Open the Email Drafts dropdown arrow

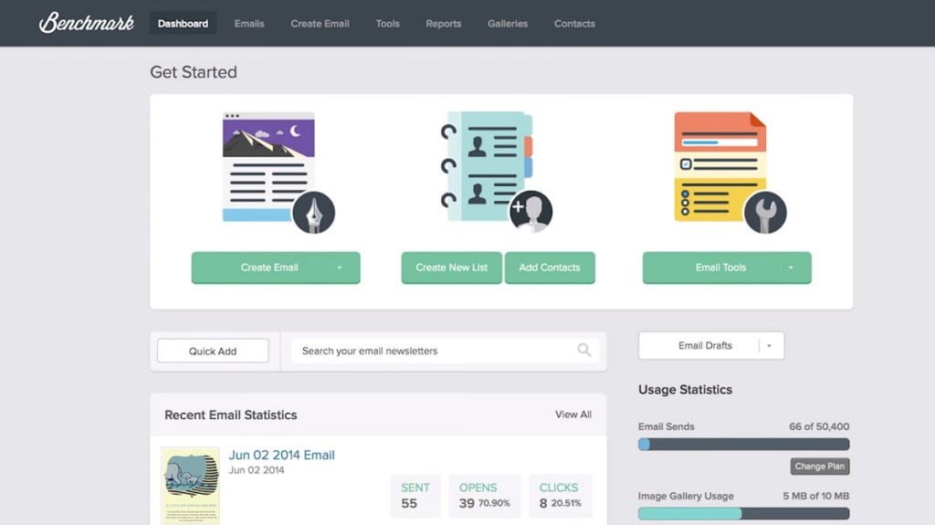(x=769, y=345)
